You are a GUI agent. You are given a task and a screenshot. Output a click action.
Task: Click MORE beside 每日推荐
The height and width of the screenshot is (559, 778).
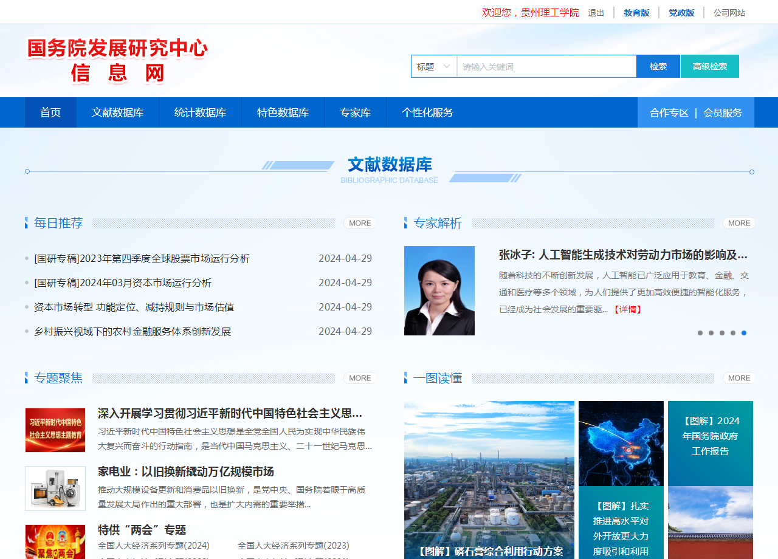pyautogui.click(x=360, y=223)
